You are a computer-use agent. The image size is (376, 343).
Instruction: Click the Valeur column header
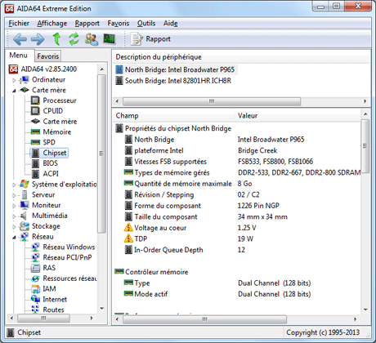click(x=298, y=116)
